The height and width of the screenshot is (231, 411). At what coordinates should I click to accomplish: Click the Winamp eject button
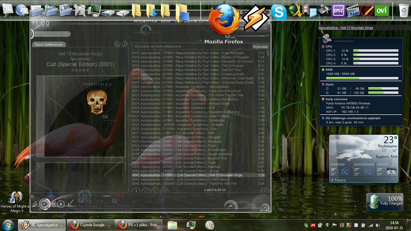coord(231,206)
